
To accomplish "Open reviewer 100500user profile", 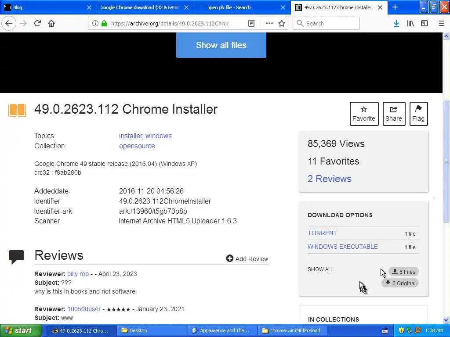I will [x=84, y=309].
